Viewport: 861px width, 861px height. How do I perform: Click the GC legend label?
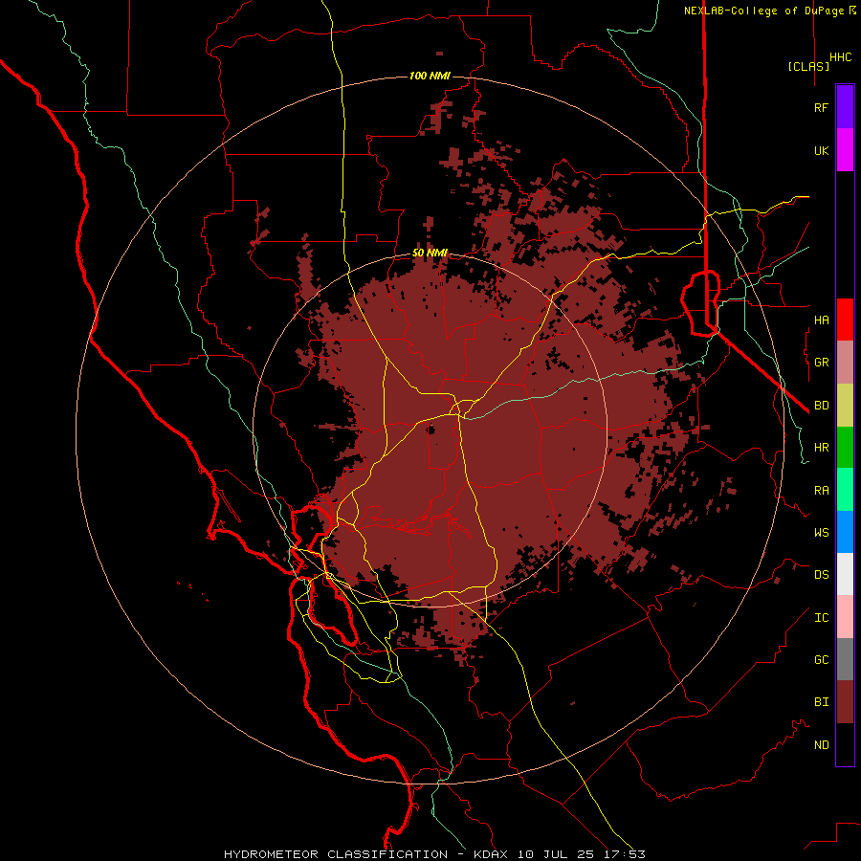pos(822,659)
